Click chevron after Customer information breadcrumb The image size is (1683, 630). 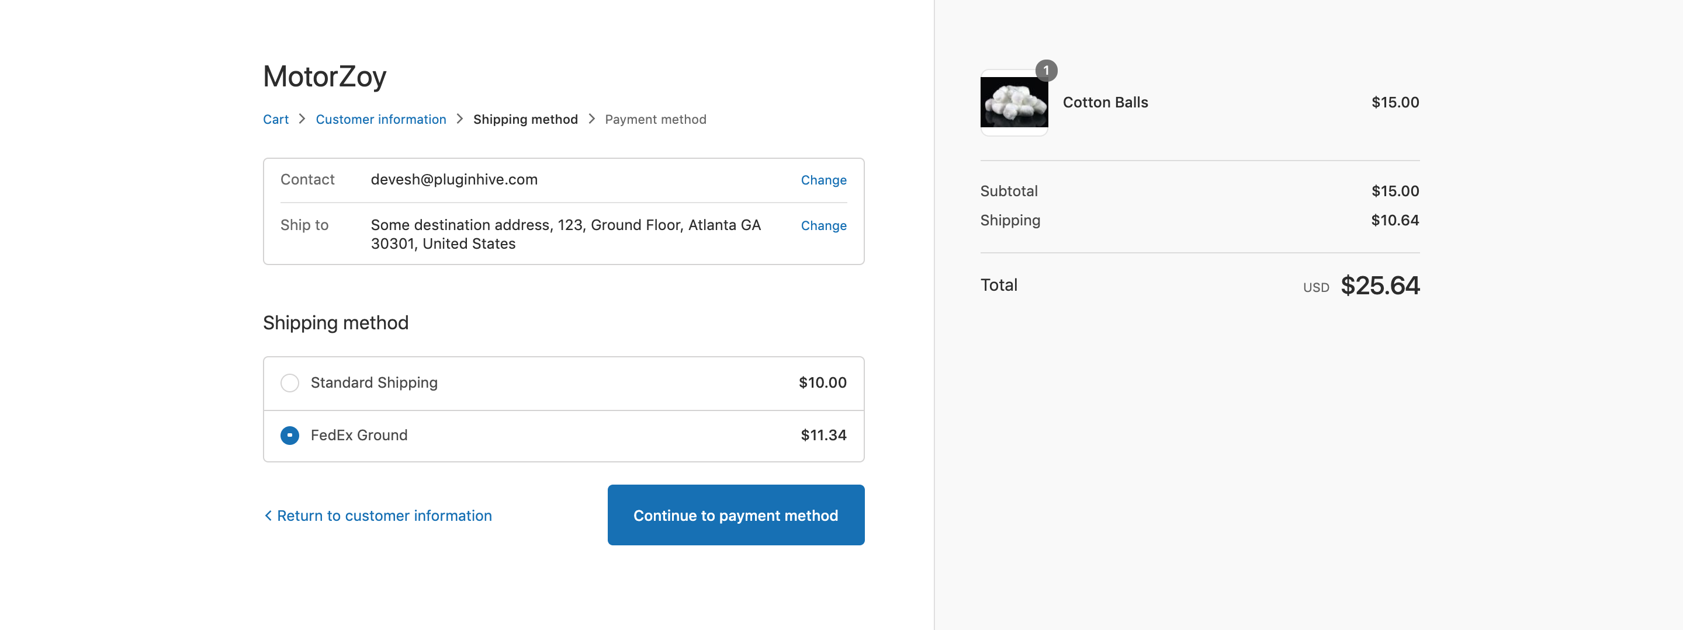click(x=460, y=119)
